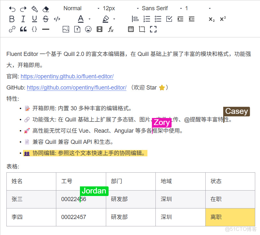The image size is (260, 235).
Task: Open the Normal heading style dropdown
Action: pyautogui.click(x=72, y=8)
